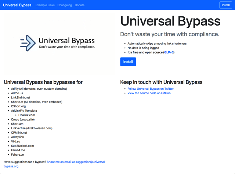Click 'Keep in touch with Universal Bypass' heading
Screen dimensions: 235x174
tap(161, 82)
